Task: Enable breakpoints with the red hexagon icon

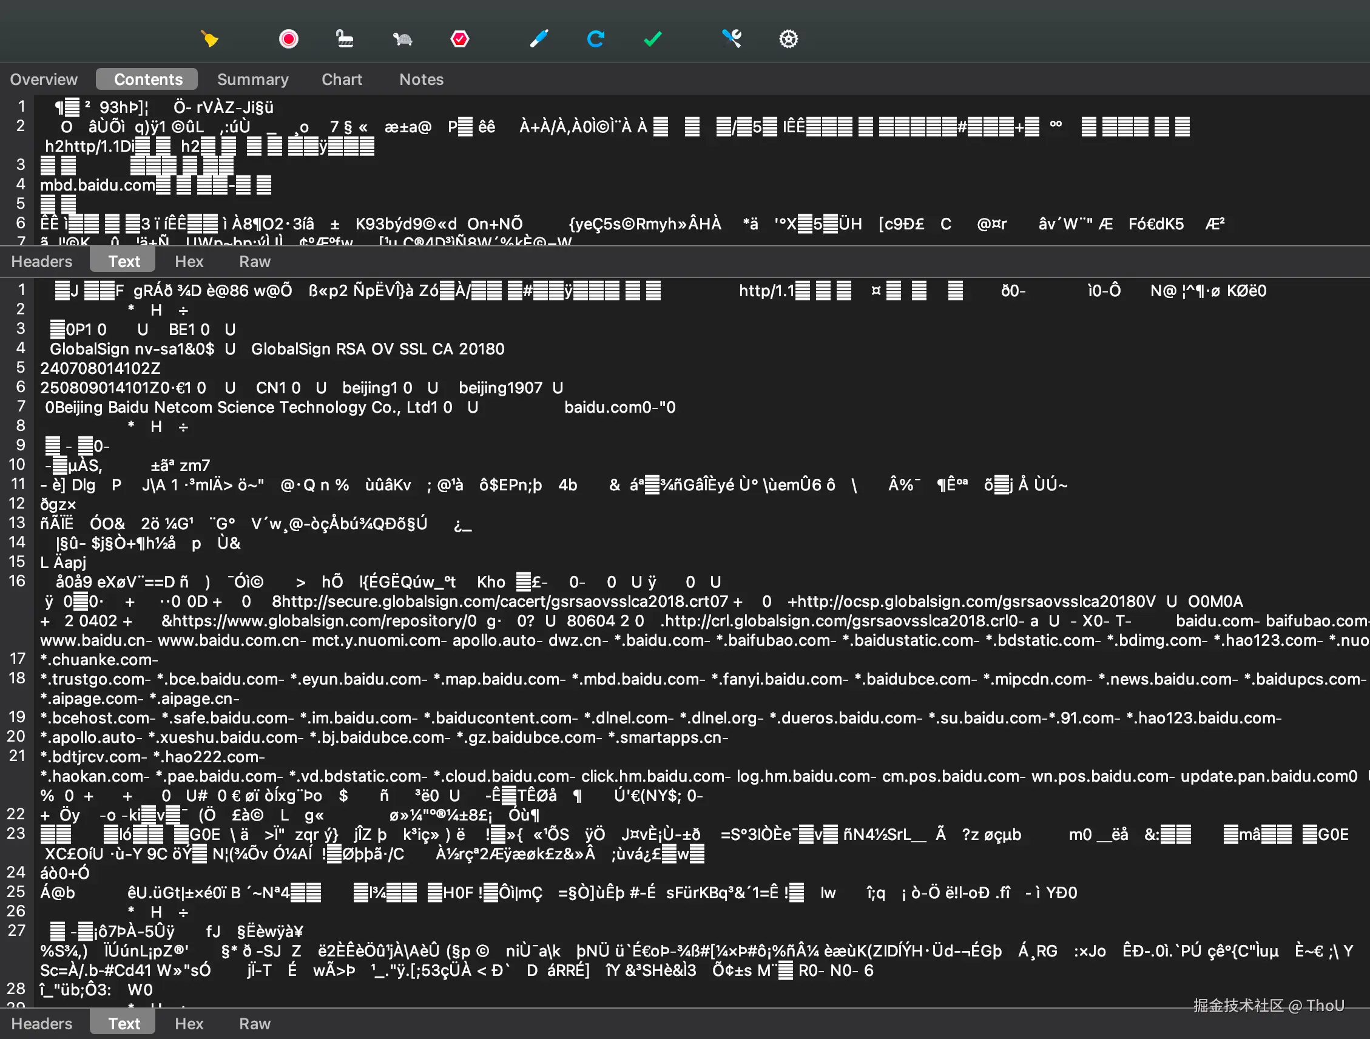Action: pyautogui.click(x=459, y=39)
